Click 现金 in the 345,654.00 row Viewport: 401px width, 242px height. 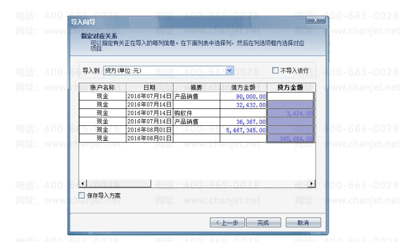[102, 138]
